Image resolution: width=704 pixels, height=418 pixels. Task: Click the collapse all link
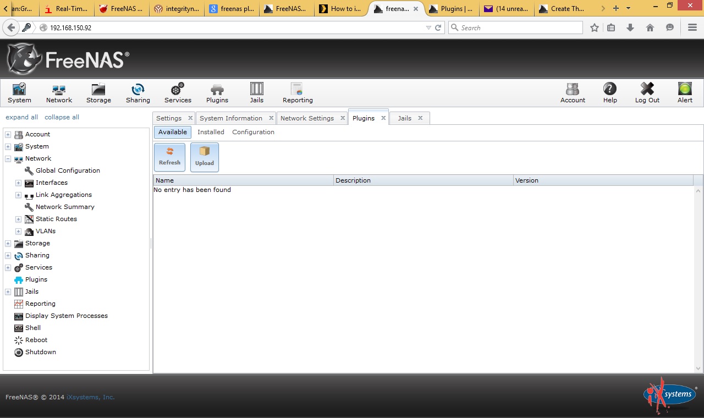click(x=62, y=117)
